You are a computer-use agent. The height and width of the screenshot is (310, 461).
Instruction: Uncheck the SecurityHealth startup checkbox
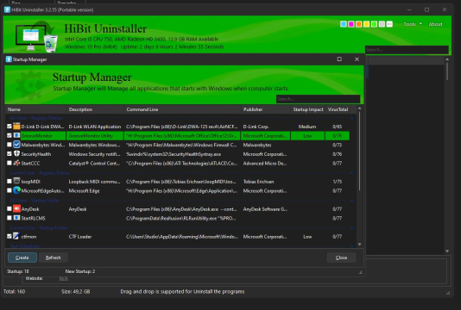point(9,153)
